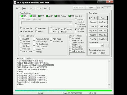Enable Disp Test checkbox

click(x=21, y=49)
